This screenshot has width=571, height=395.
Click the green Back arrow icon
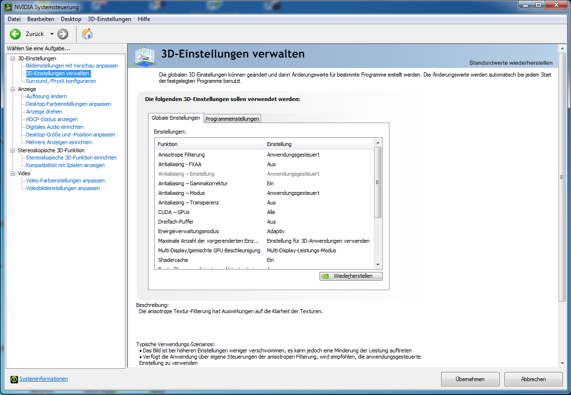[15, 34]
